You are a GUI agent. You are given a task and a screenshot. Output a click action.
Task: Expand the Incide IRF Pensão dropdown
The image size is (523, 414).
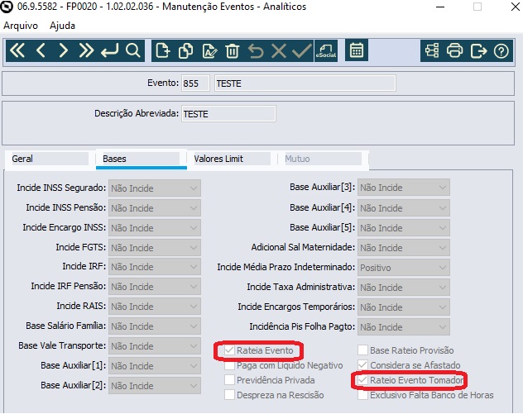click(155, 287)
